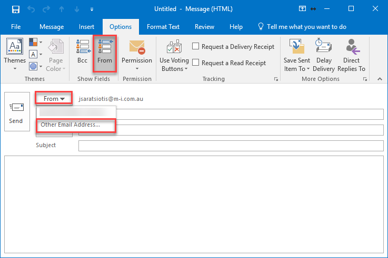Click the Undo arrow icon
The height and width of the screenshot is (258, 388).
(x=31, y=9)
